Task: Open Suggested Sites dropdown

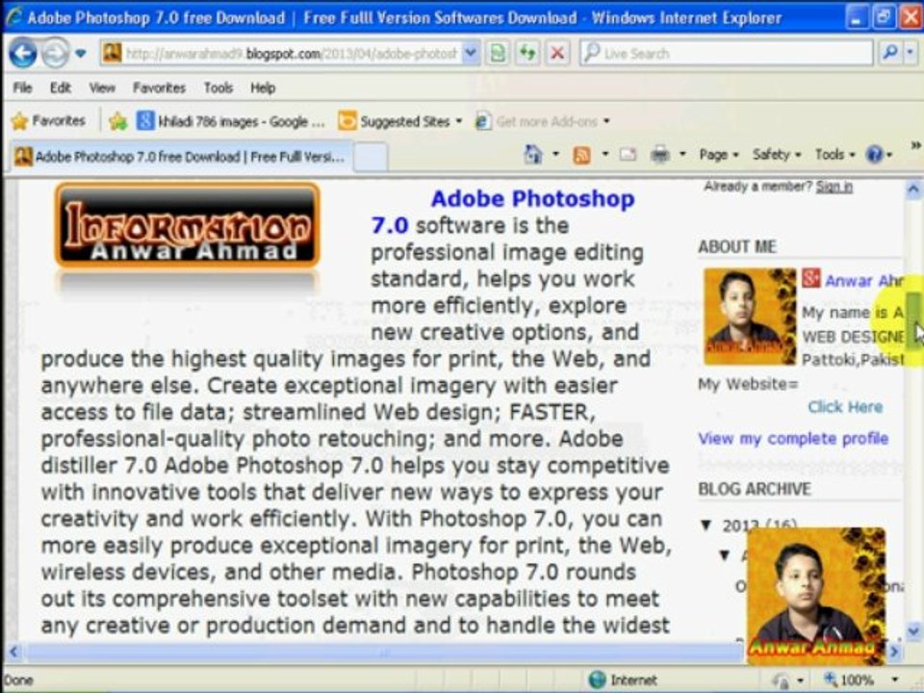Action: click(x=400, y=121)
